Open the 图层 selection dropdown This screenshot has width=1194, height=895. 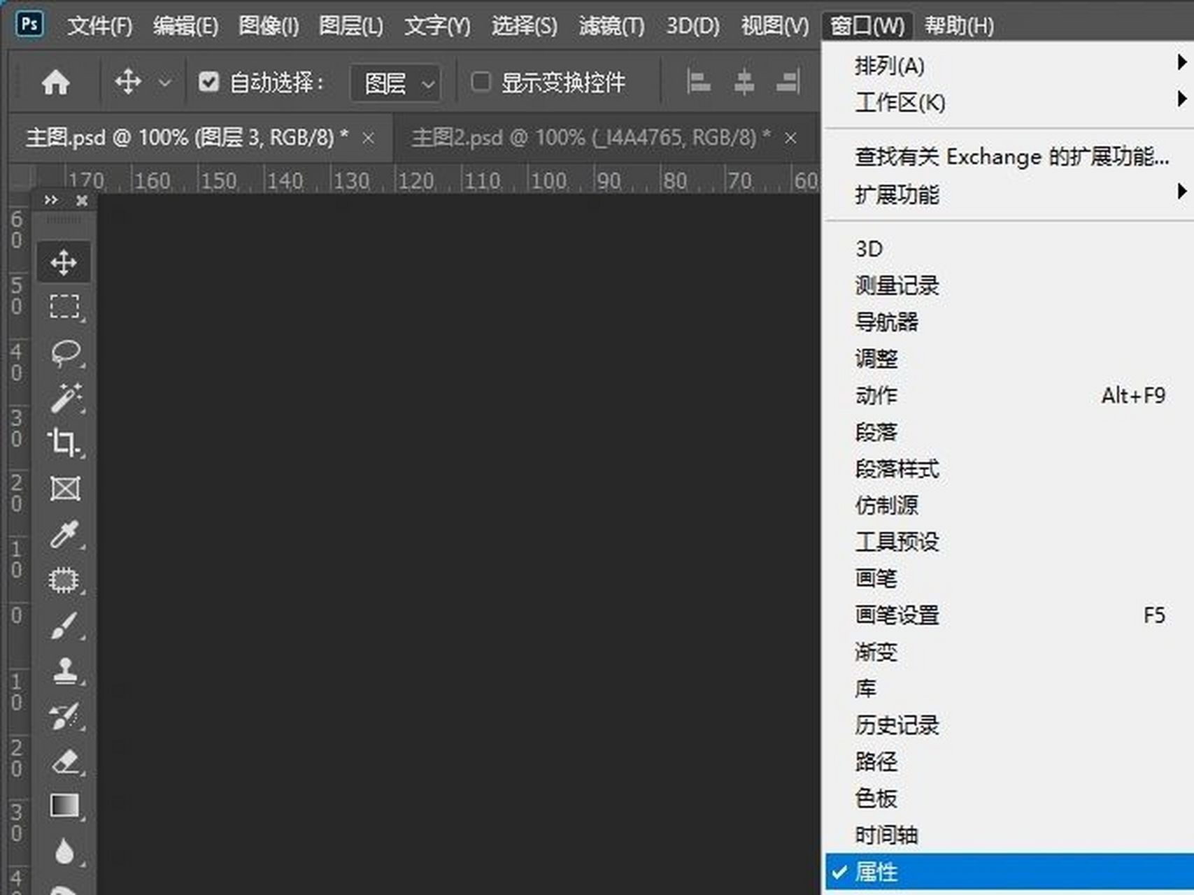click(x=395, y=82)
